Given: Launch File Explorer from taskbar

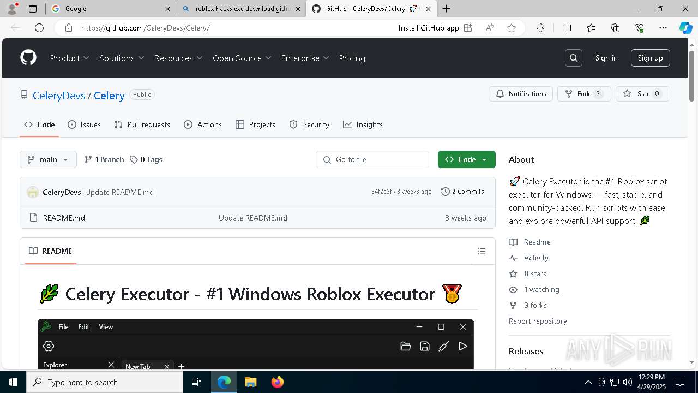Looking at the screenshot, I should 250,382.
